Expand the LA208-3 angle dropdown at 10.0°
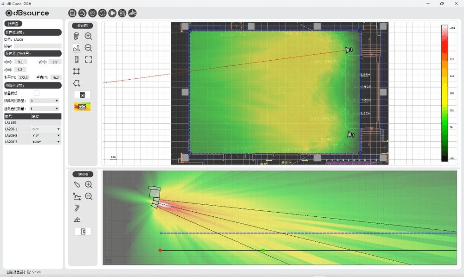The image size is (464, 277). [46, 142]
